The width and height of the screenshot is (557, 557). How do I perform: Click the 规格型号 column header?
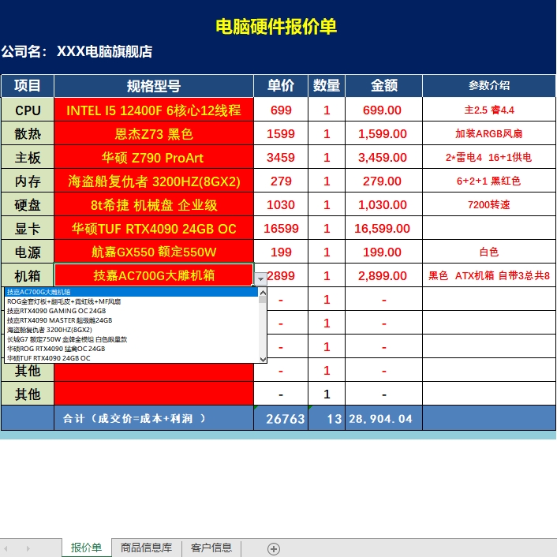[x=154, y=86]
